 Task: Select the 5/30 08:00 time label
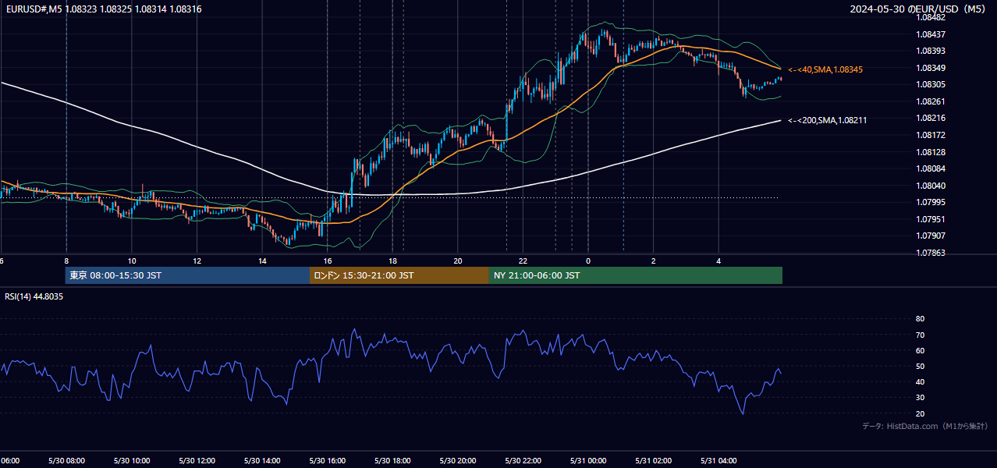point(66,461)
